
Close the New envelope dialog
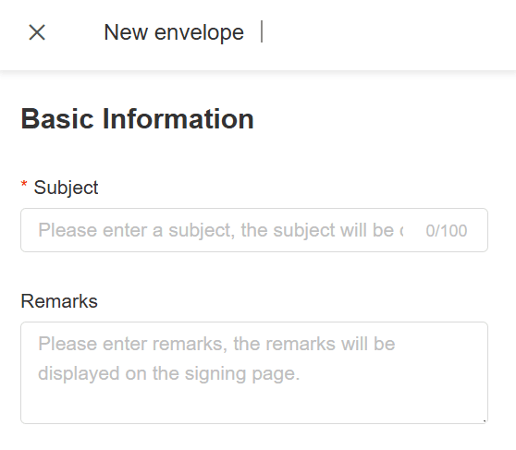click(x=37, y=32)
